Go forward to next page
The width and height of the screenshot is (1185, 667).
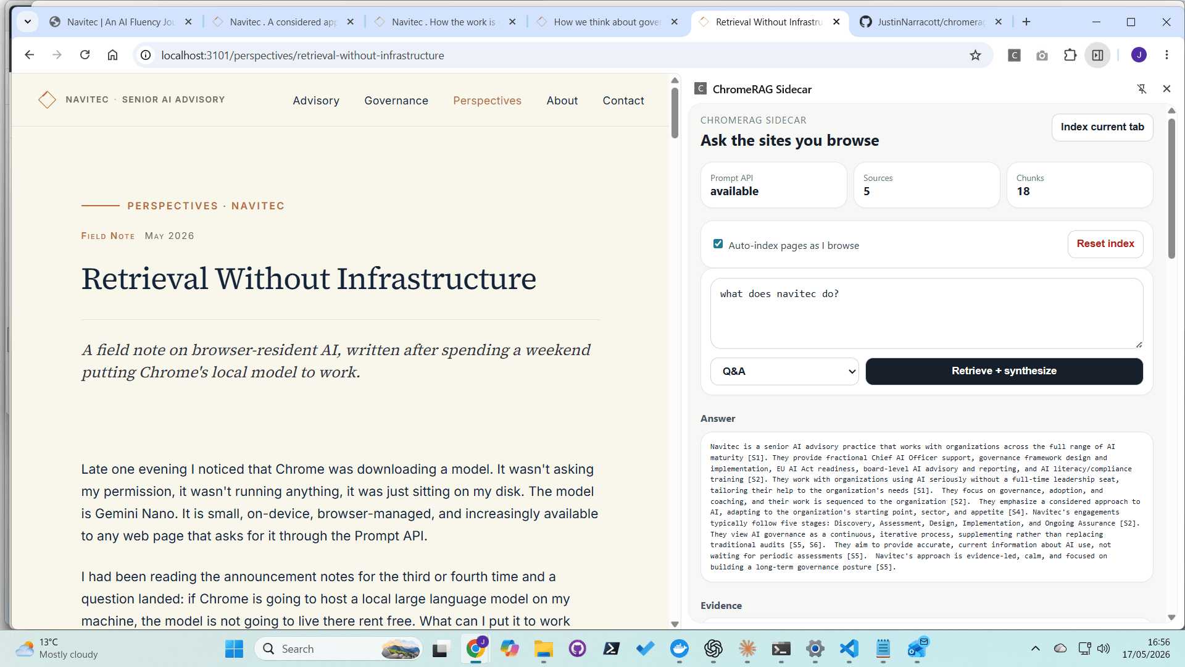(x=57, y=55)
